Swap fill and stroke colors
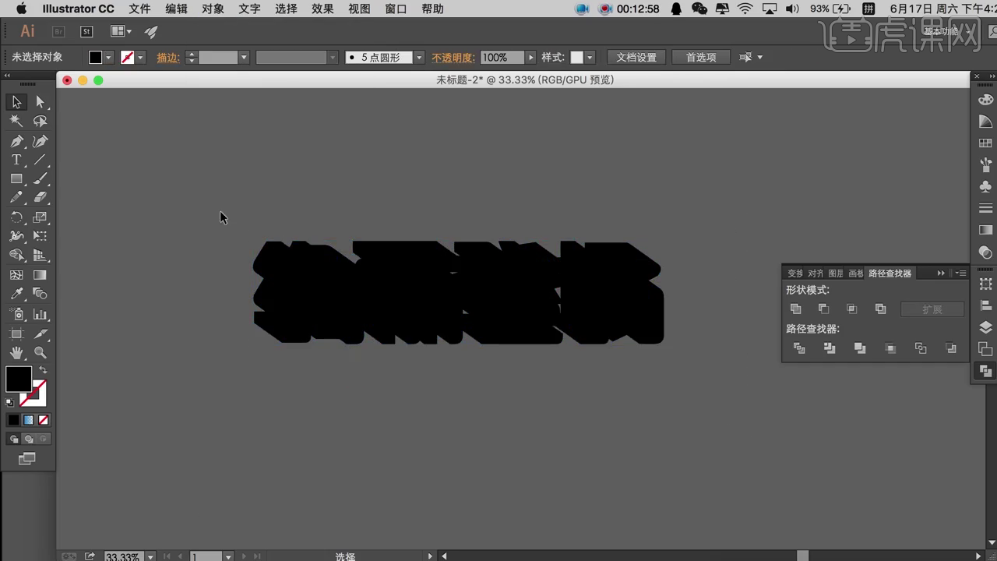The width and height of the screenshot is (997, 561). point(43,369)
